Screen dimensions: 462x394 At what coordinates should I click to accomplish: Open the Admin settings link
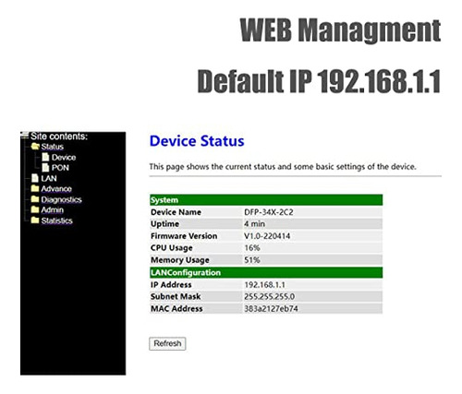(x=53, y=210)
